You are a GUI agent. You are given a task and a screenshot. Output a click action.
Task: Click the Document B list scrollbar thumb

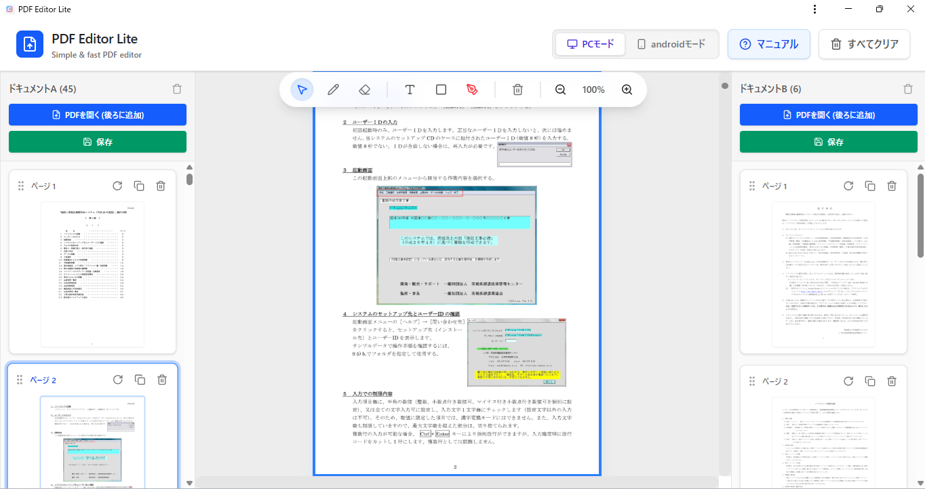pos(920,216)
